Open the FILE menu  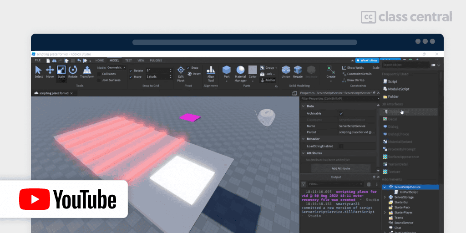38,61
